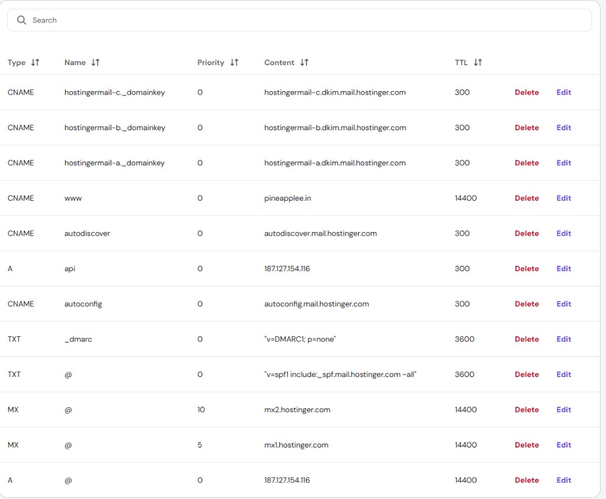Screen dimensions: 606x499
Task: Delete the hostingermail-a._domainkey CNAME record
Action: point(526,163)
